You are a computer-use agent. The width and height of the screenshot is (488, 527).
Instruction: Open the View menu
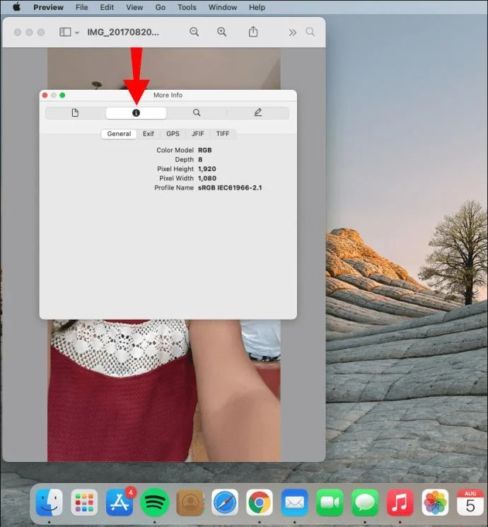[134, 7]
